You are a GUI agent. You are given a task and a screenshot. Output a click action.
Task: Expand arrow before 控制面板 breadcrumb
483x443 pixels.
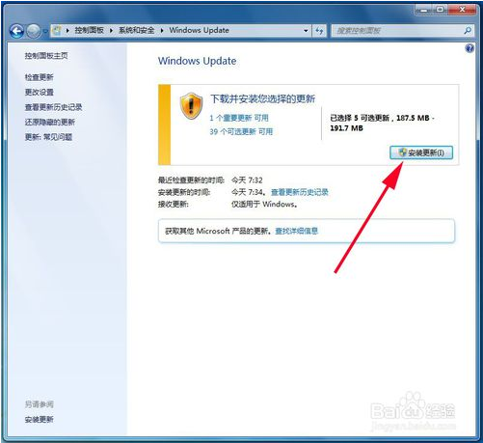pyautogui.click(x=67, y=31)
